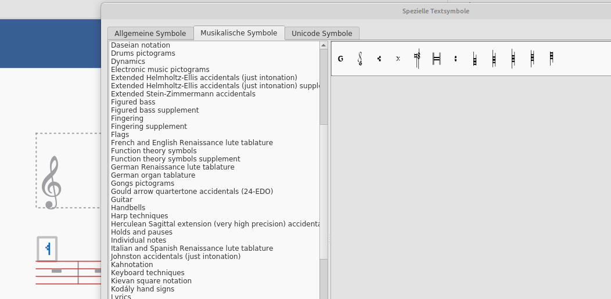
Task: Choose the three-dot cluster clef symbol
Action: click(x=379, y=59)
